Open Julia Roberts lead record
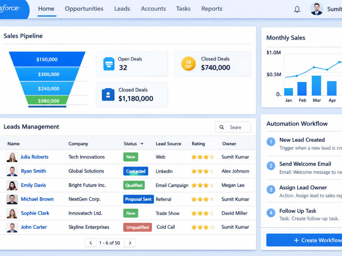The image size is (342, 256). (35, 157)
